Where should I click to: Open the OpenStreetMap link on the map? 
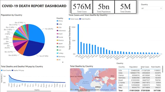tap(105, 90)
